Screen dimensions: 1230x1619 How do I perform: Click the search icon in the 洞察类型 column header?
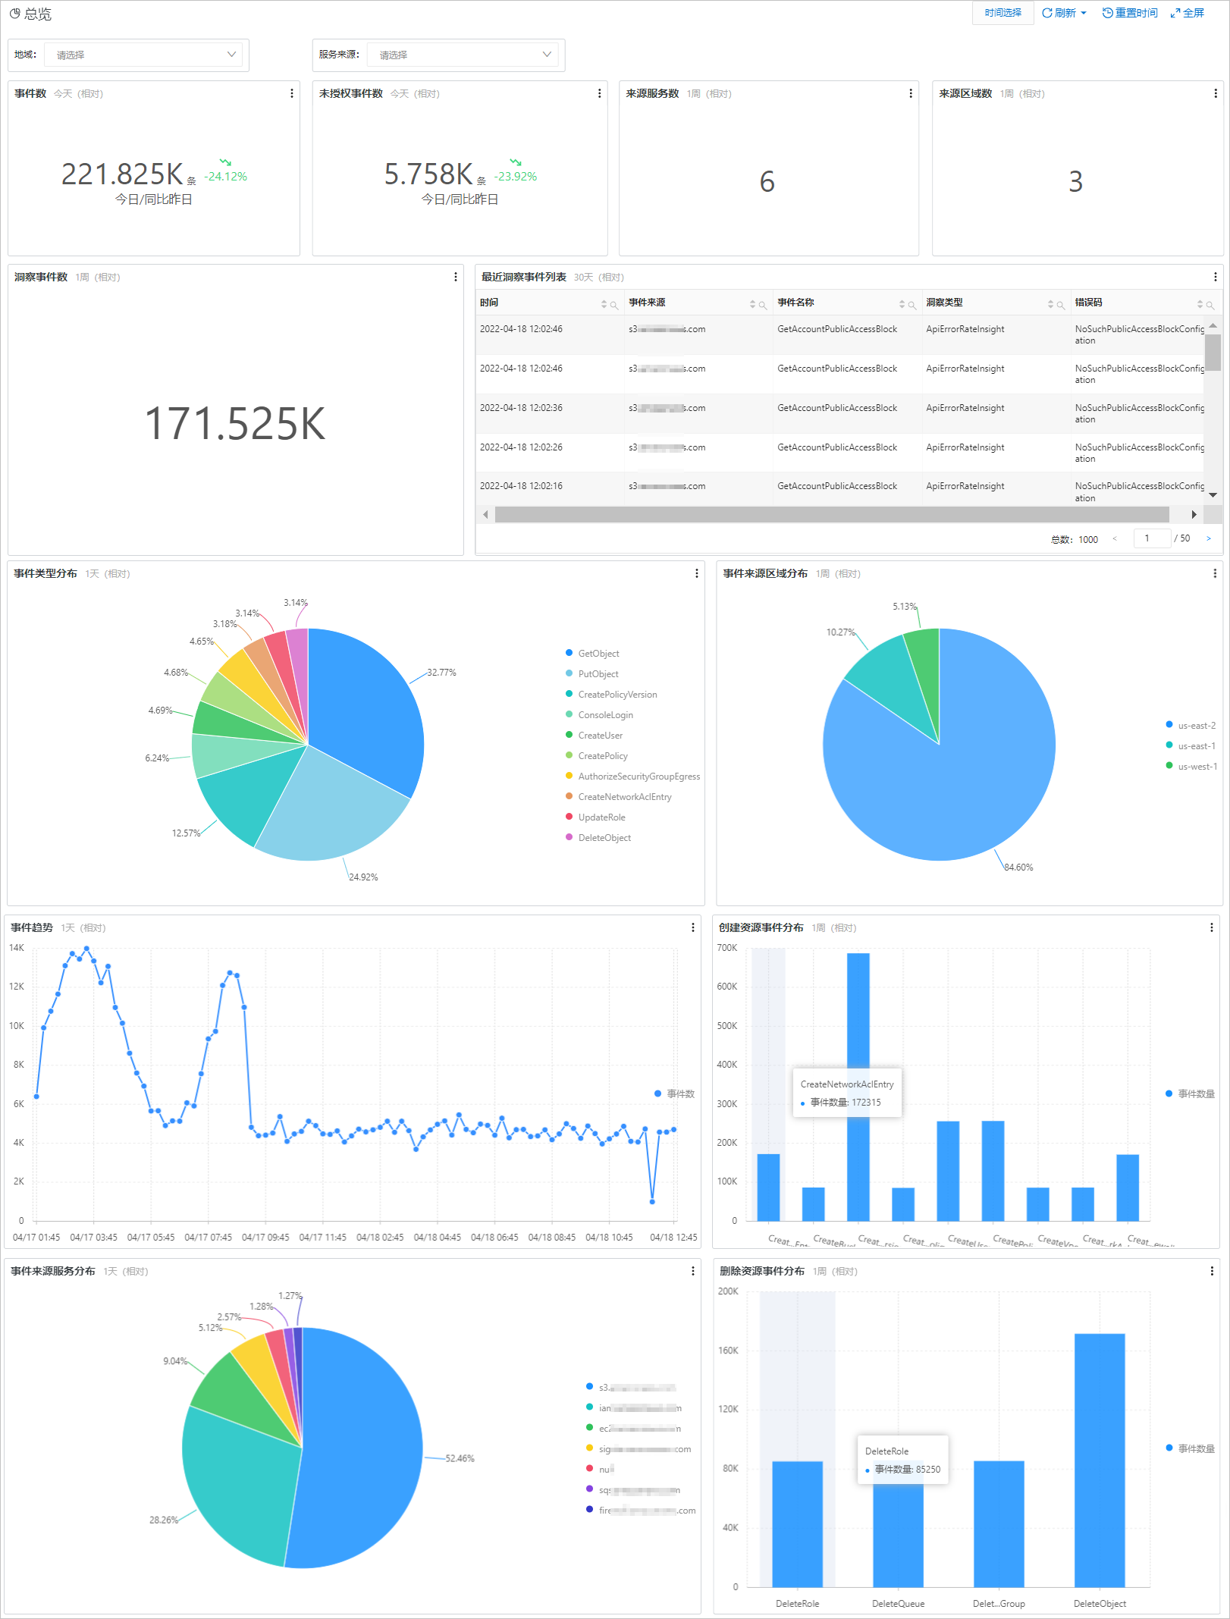tap(1060, 305)
